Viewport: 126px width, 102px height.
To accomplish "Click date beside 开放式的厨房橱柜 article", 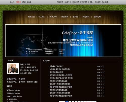I will coord(101,69).
